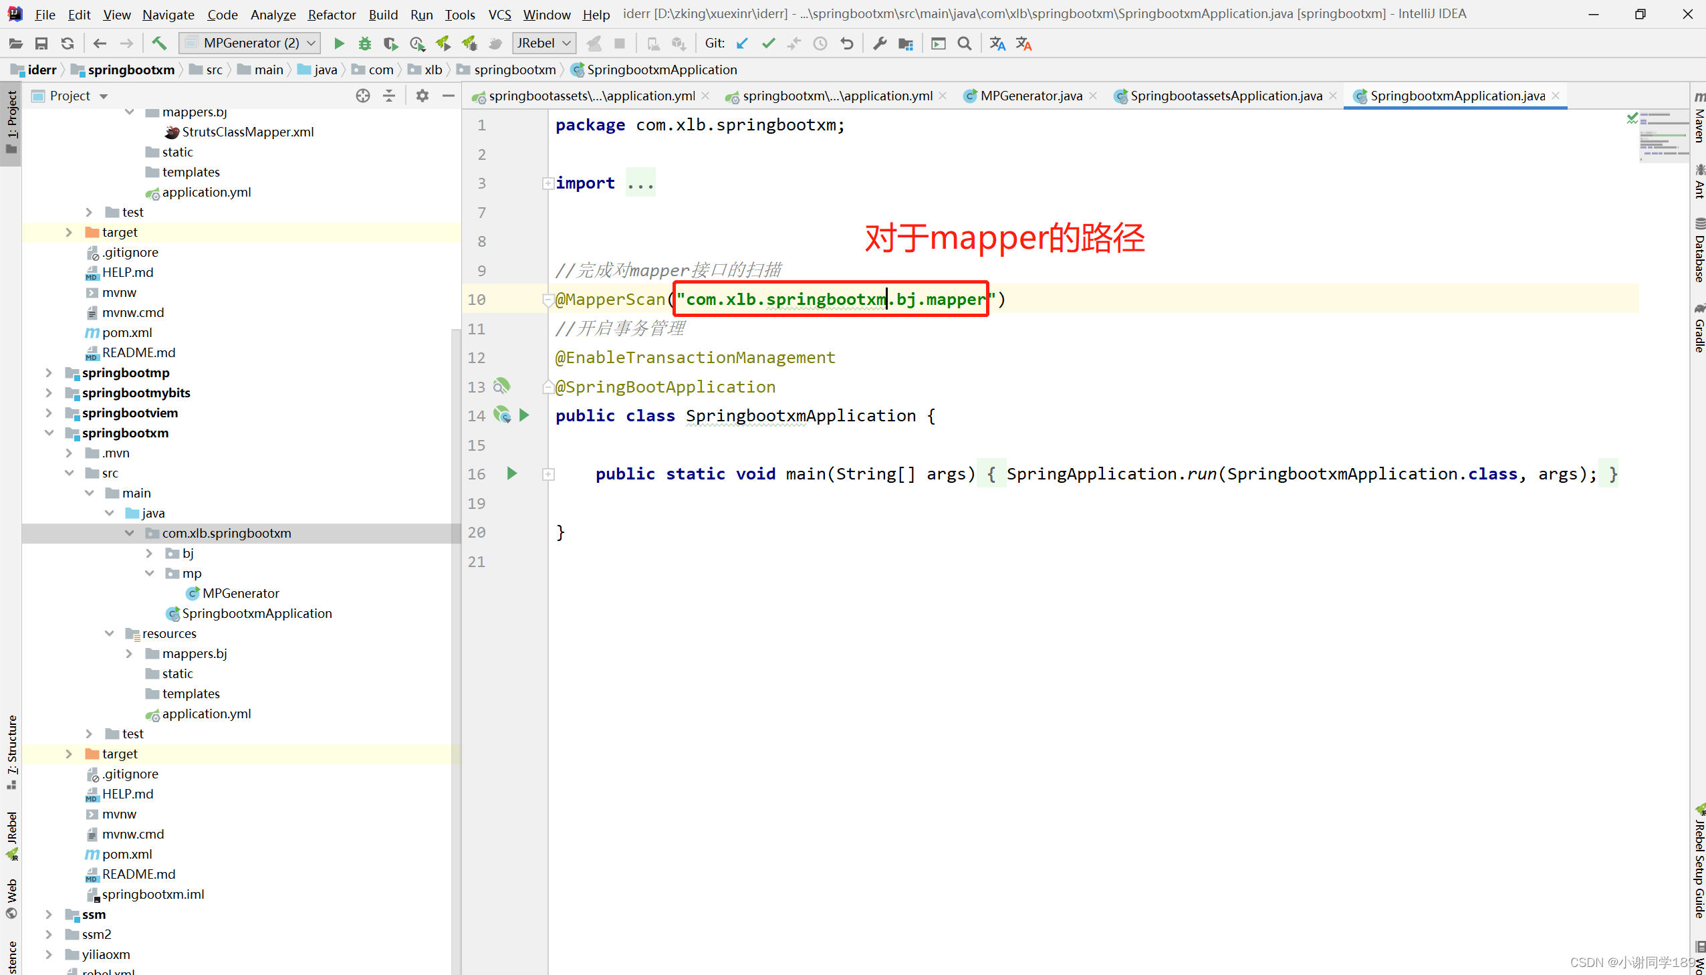The height and width of the screenshot is (975, 1706).
Task: Expand the springbootmp module node
Action: tap(49, 372)
